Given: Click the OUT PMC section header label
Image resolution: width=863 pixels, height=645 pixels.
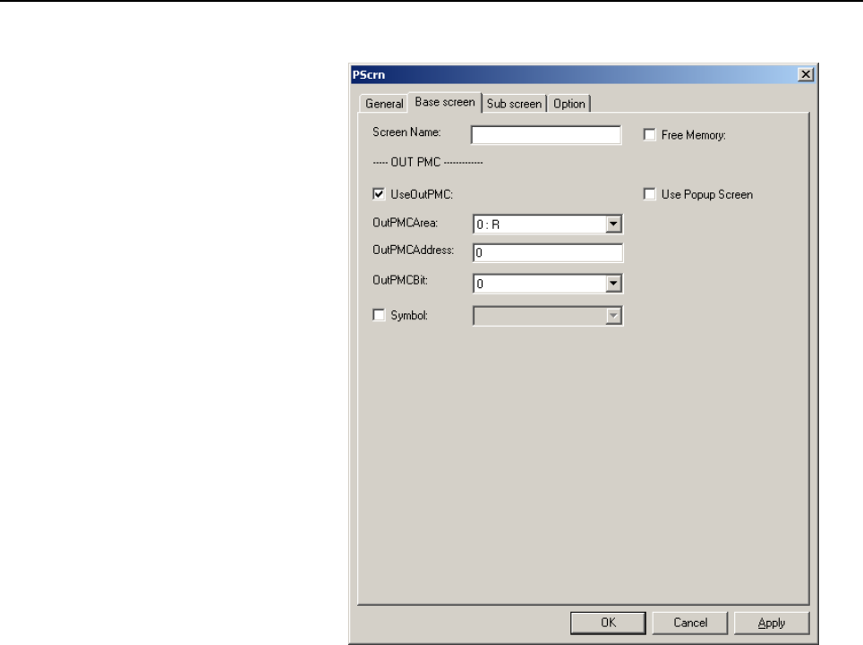Looking at the screenshot, I should 428,162.
